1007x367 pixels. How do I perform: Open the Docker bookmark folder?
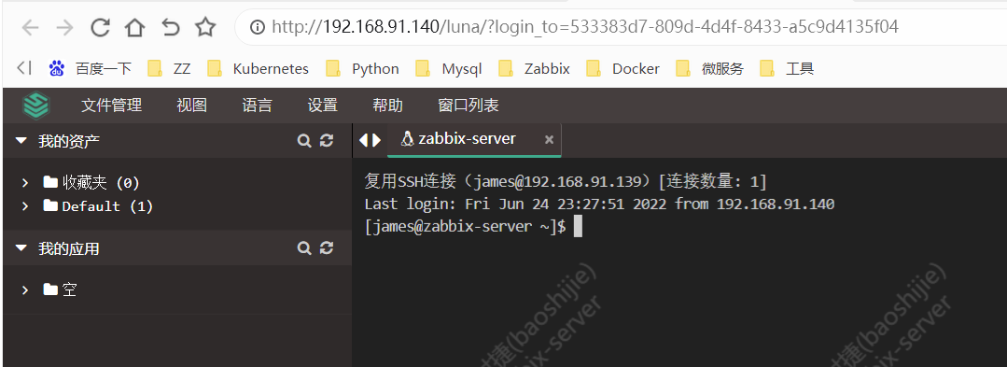point(622,68)
